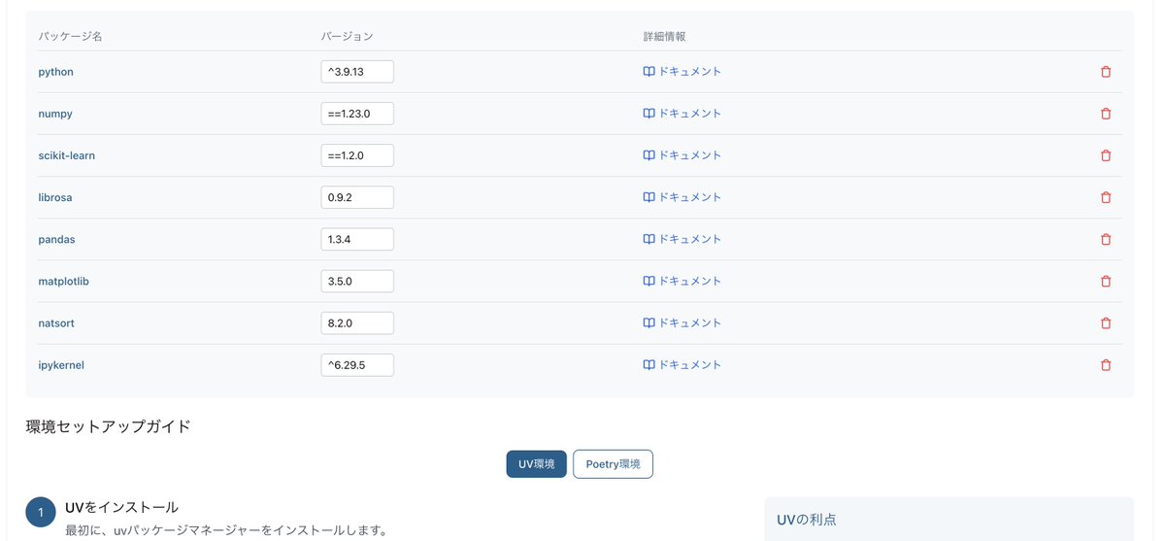This screenshot has width=1165, height=541.
Task: Click the UVをインストール step title
Action: click(121, 507)
